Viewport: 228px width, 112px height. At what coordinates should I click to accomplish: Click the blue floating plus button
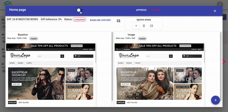click(x=215, y=100)
